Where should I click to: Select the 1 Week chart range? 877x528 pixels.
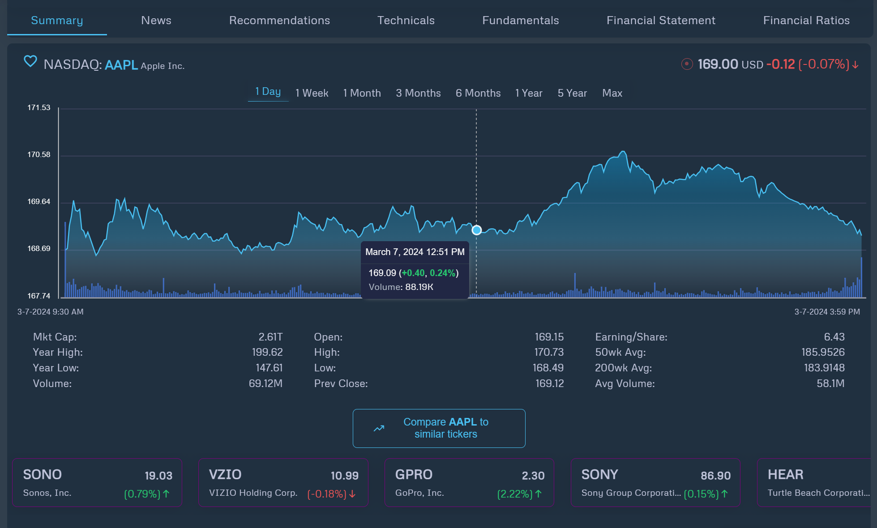[x=312, y=93]
